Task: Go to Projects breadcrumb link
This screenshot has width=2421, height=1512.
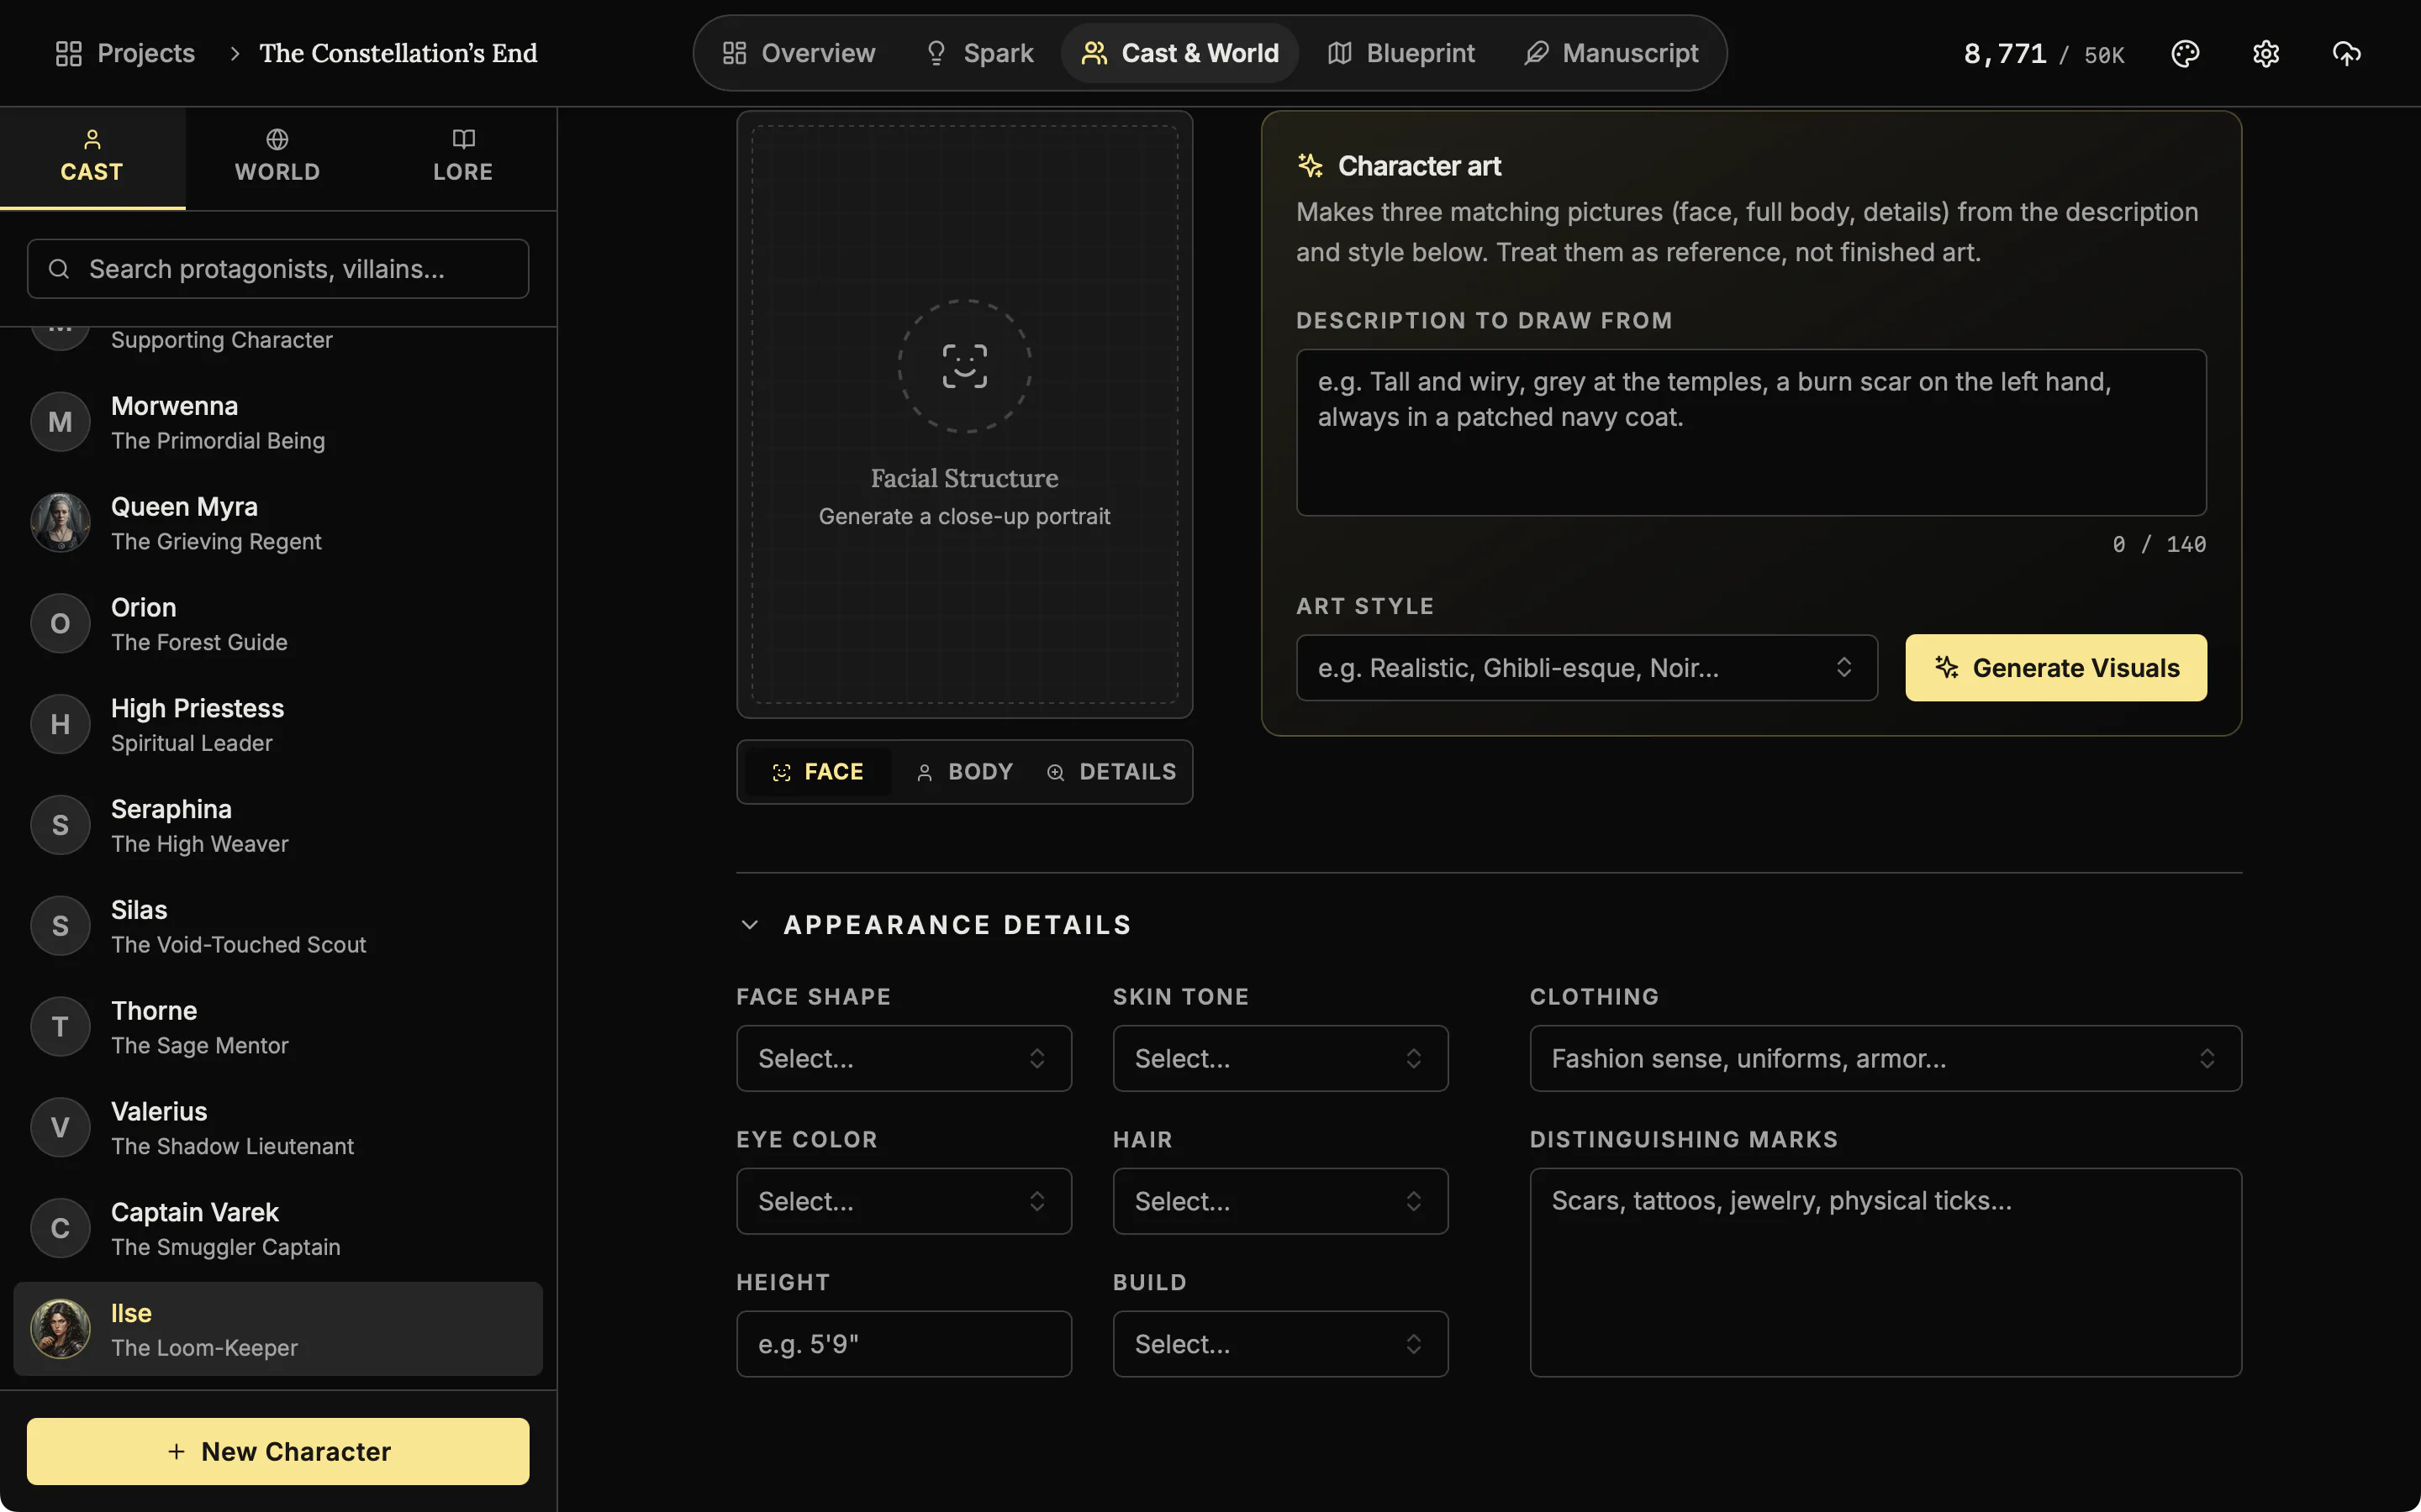Action: [x=125, y=53]
